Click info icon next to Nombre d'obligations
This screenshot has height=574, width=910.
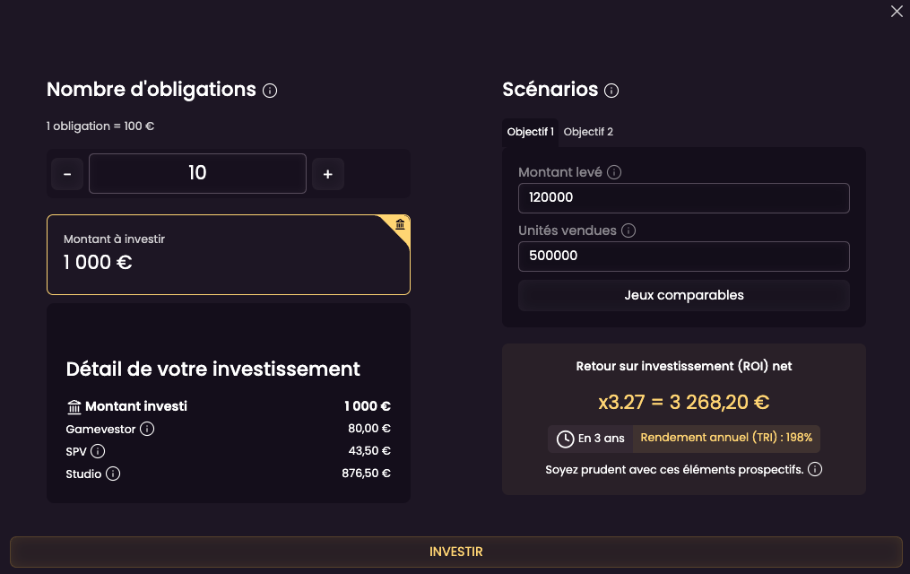coord(270,91)
